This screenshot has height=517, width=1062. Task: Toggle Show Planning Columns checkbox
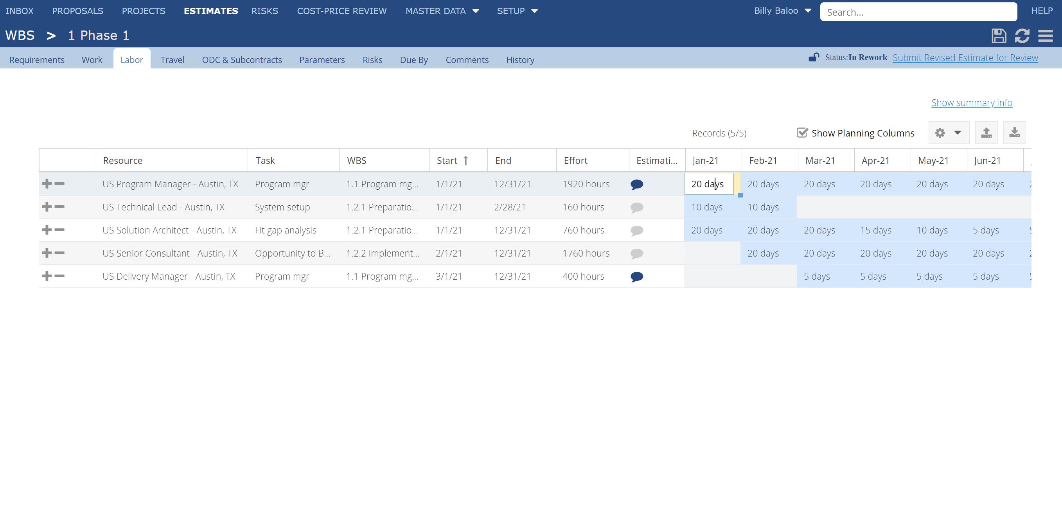pyautogui.click(x=802, y=133)
